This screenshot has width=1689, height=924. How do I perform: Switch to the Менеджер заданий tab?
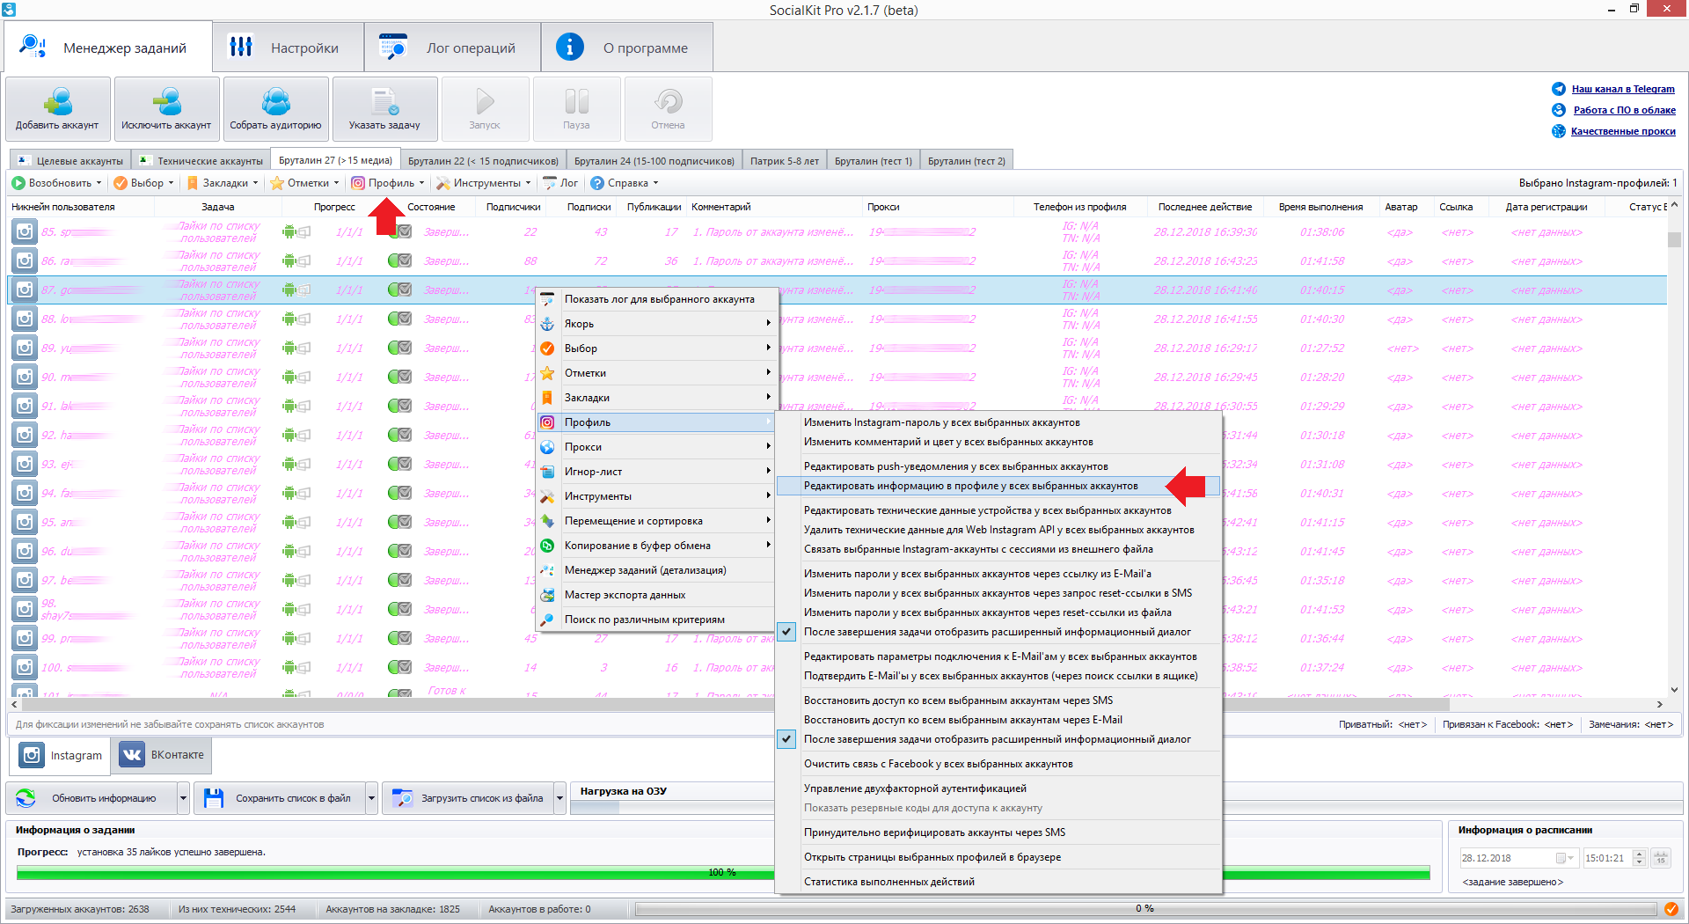(x=107, y=48)
